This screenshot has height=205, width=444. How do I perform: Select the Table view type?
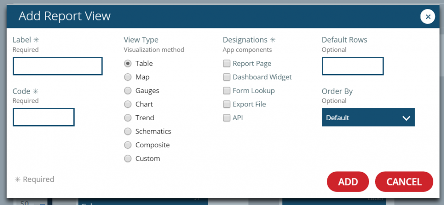pos(128,63)
